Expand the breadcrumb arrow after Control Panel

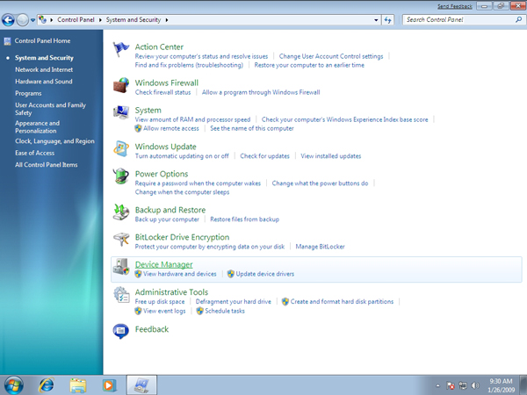103,19
